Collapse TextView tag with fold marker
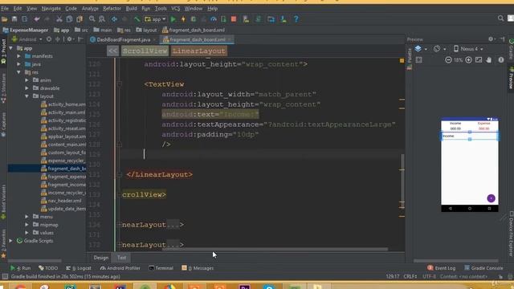 (x=120, y=84)
